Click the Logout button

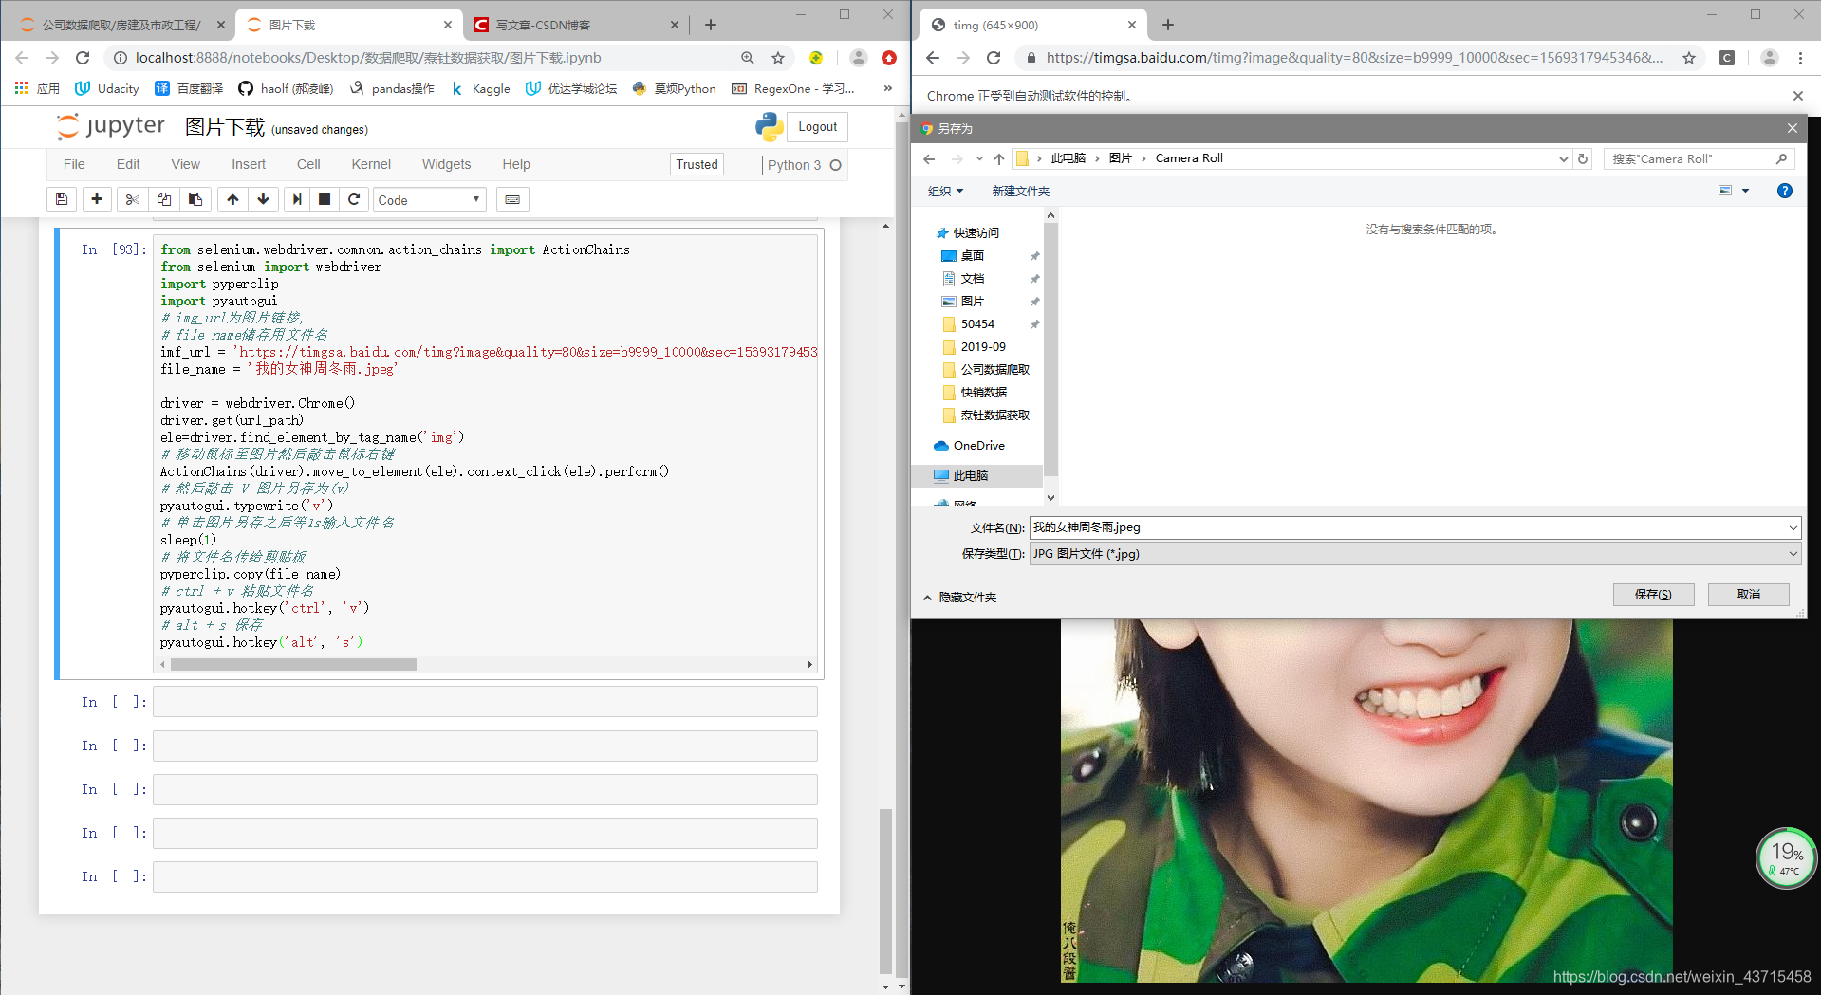pos(817,127)
